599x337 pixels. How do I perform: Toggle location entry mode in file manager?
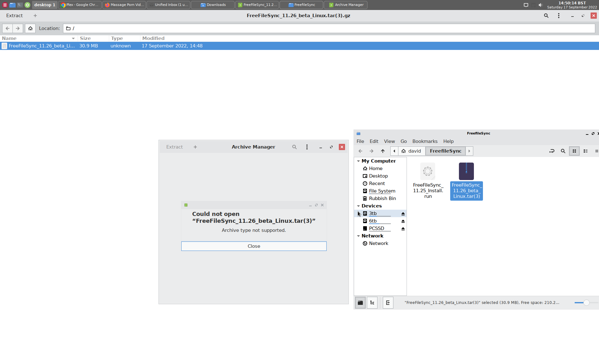[552, 151]
